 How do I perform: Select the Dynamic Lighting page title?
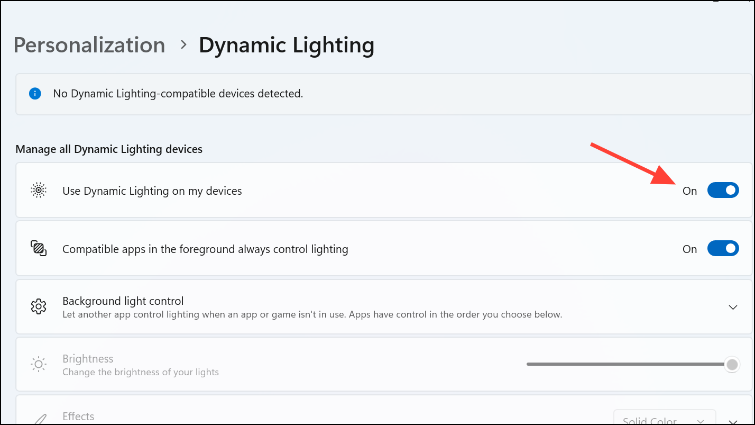point(287,46)
